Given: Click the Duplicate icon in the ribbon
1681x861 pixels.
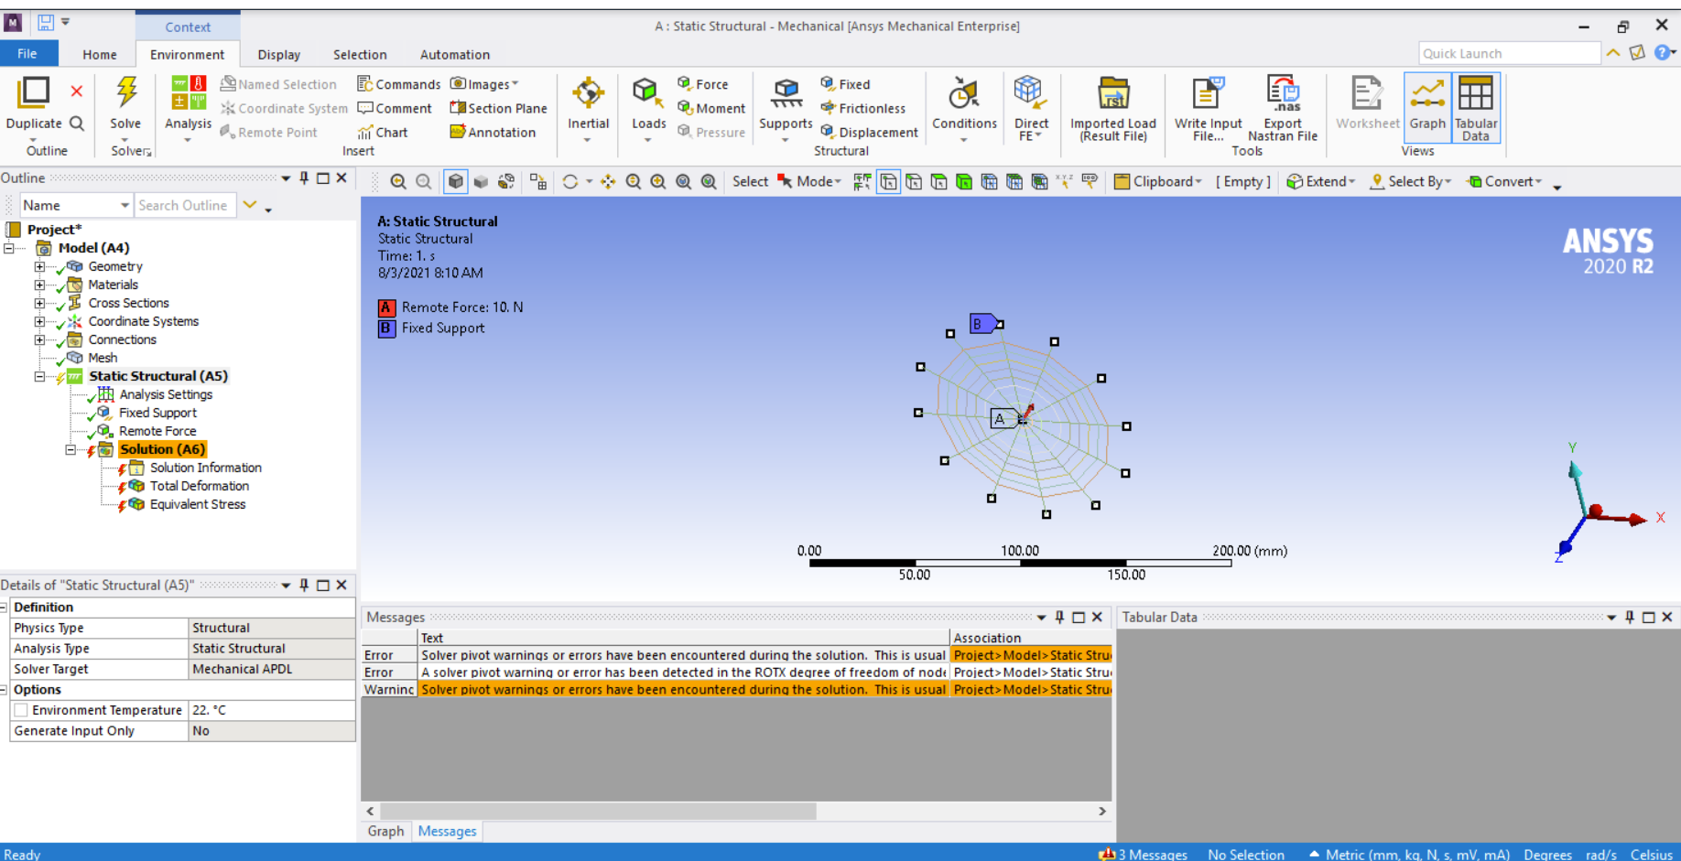Looking at the screenshot, I should tap(35, 92).
